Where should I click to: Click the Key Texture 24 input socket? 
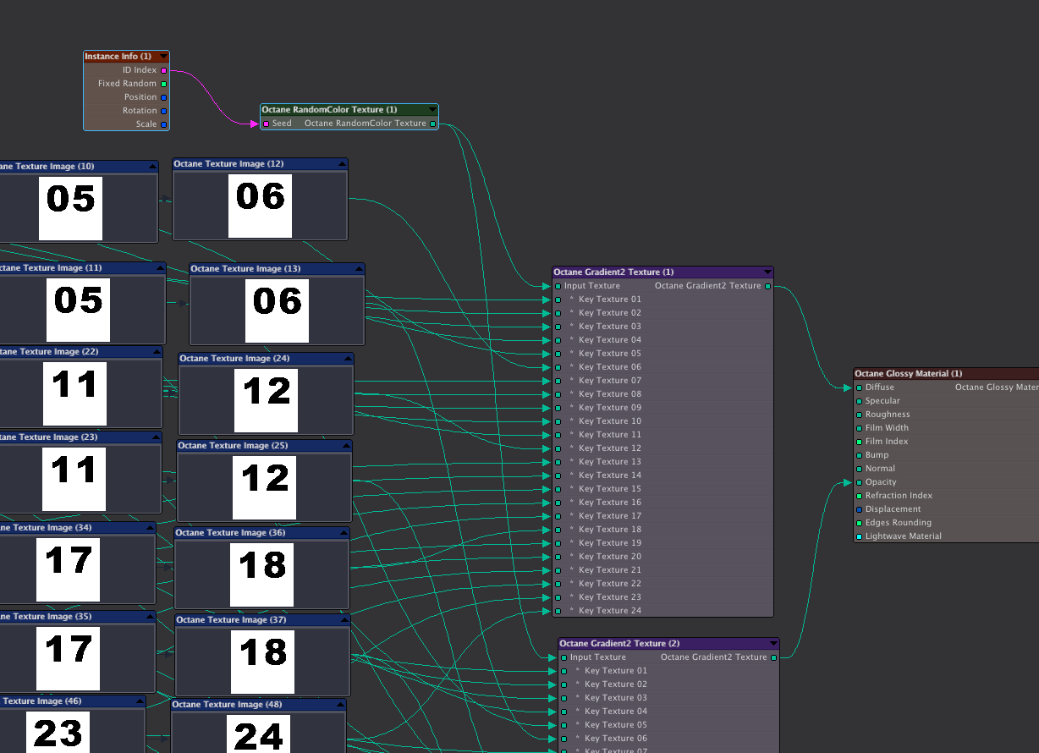[x=558, y=611]
